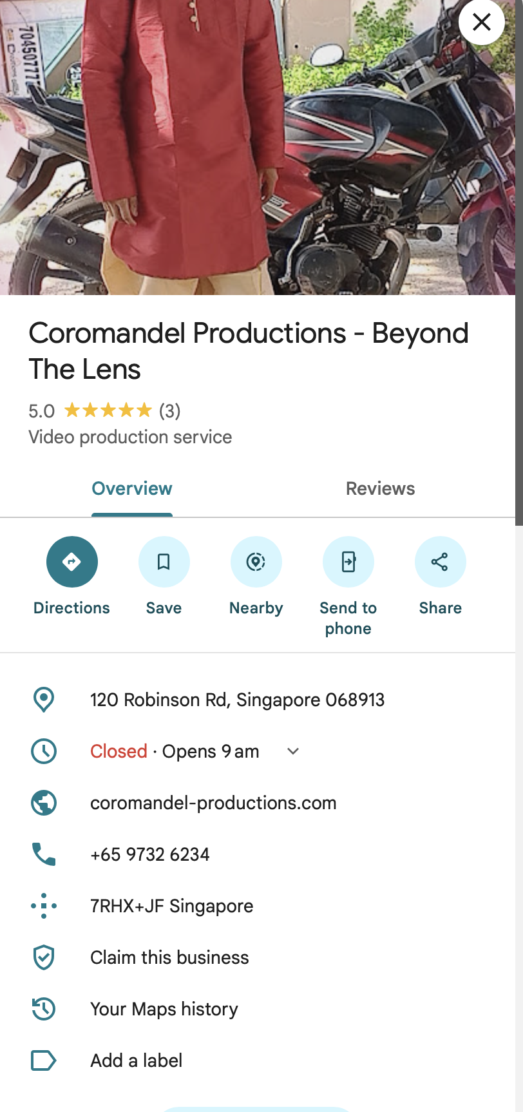Click the address location pin icon
Screen dimensions: 523x1112
pyautogui.click(x=44, y=700)
